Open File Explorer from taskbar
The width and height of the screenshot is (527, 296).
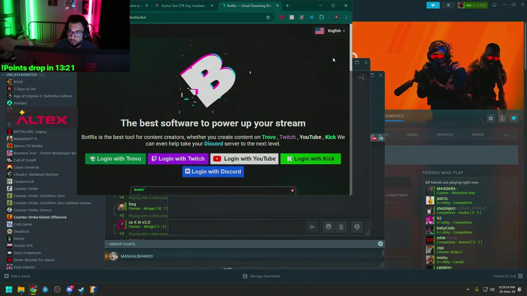21,289
